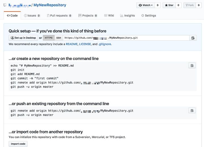Open the LICENSE link

click(x=85, y=44)
